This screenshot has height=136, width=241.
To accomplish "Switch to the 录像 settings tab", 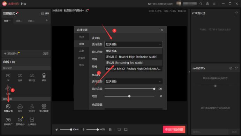I will tap(82, 51).
